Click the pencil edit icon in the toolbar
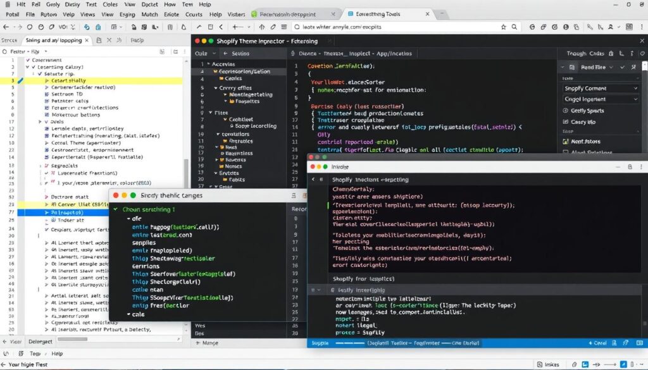 [x=273, y=27]
